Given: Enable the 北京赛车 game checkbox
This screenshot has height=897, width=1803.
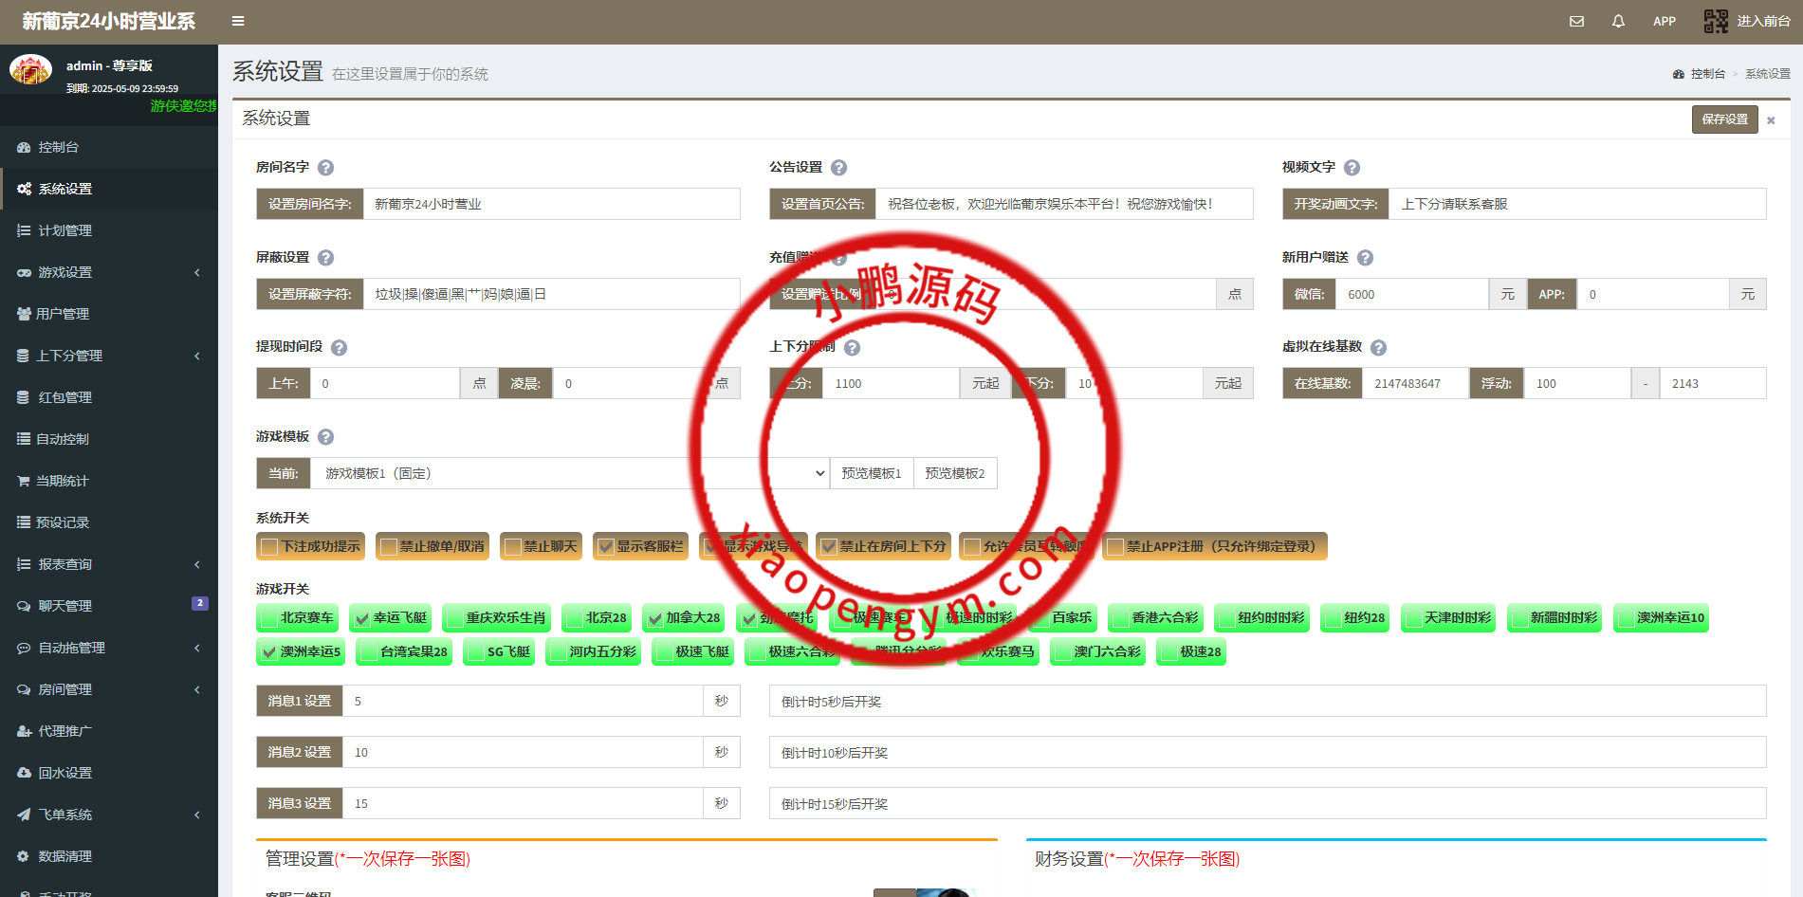Looking at the screenshot, I should click(x=268, y=619).
